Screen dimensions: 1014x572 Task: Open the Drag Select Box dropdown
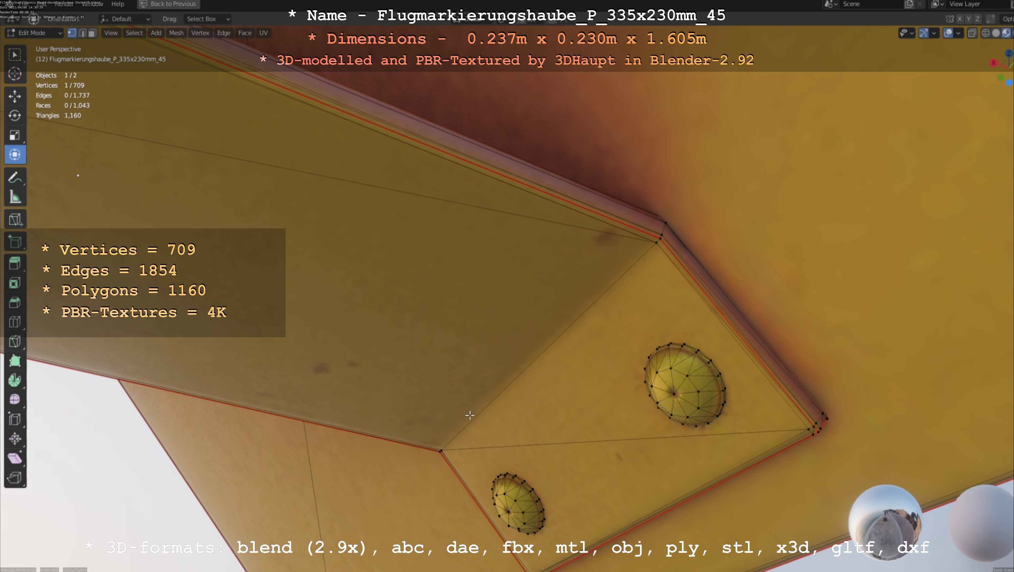[x=207, y=19]
